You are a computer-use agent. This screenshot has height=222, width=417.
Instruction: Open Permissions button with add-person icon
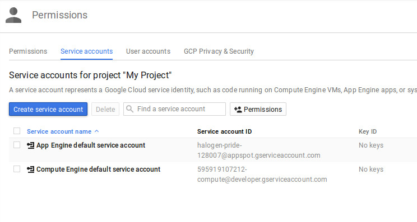[258, 109]
